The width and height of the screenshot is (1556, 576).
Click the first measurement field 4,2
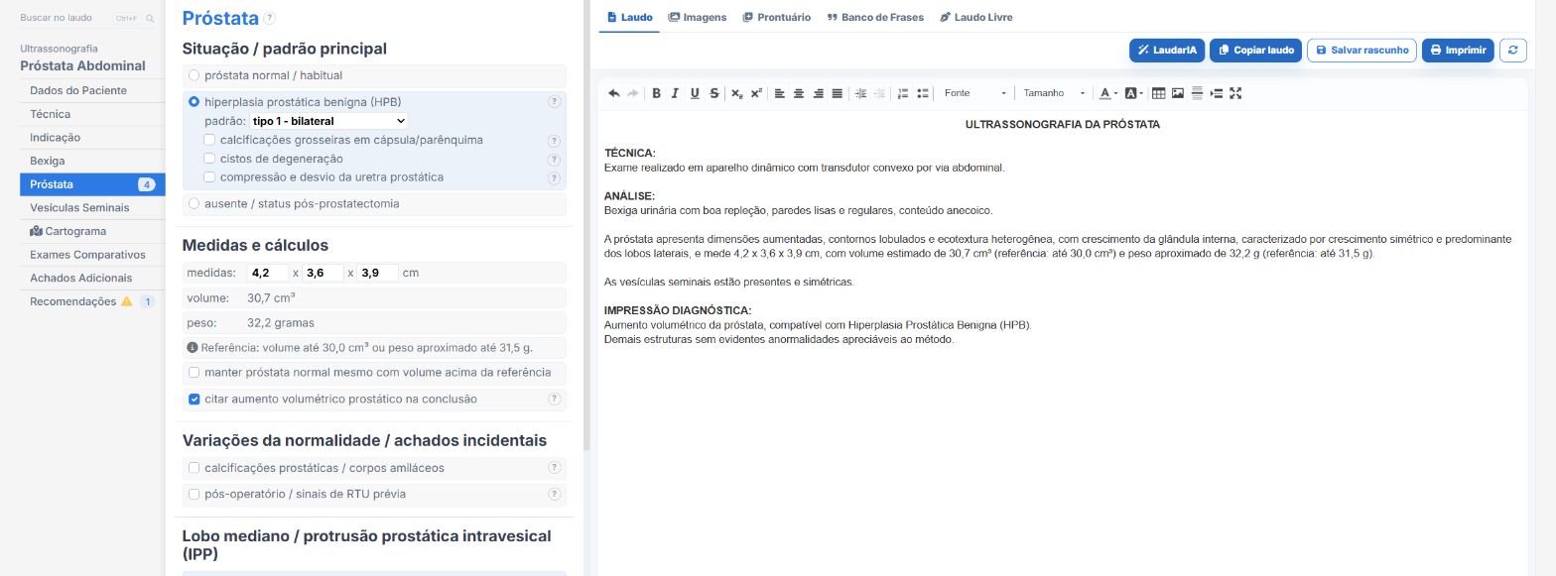click(x=267, y=273)
